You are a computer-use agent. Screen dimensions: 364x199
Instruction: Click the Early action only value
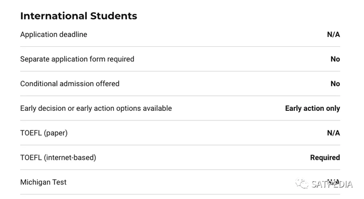point(312,108)
